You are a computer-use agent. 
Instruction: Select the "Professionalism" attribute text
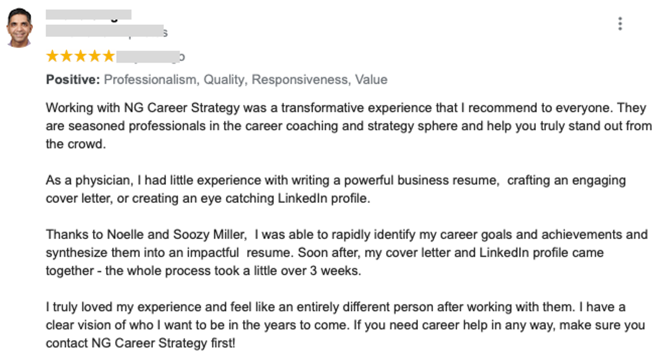[x=150, y=80]
